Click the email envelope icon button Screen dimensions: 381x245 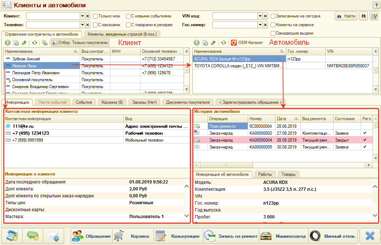[x=54, y=236]
